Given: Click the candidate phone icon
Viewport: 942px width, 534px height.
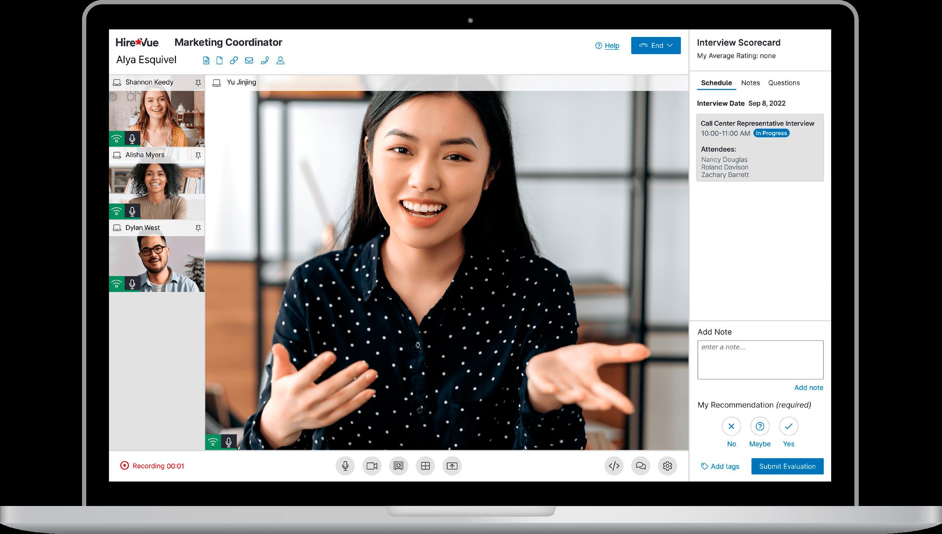Looking at the screenshot, I should [264, 60].
